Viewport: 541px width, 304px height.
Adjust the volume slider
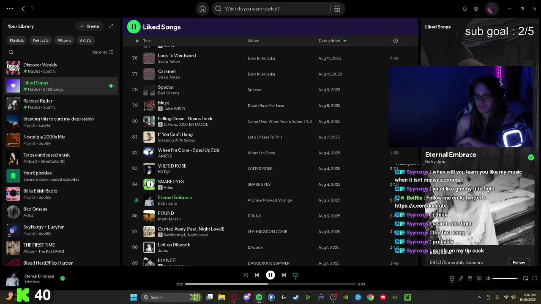(x=506, y=279)
